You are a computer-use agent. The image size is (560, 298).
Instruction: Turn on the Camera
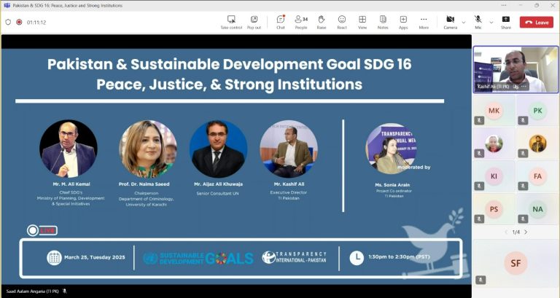pos(450,22)
